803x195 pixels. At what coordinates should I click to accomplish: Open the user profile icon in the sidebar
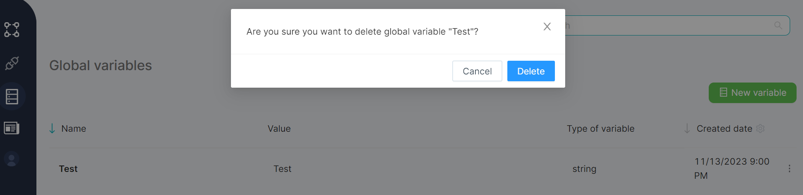[x=12, y=160]
